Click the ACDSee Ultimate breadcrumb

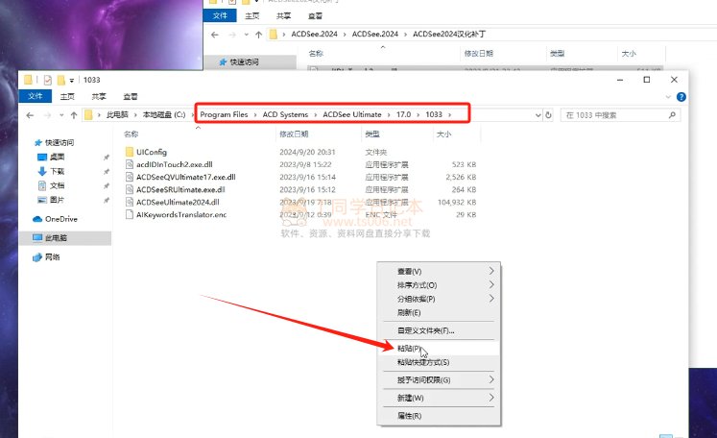click(x=352, y=114)
